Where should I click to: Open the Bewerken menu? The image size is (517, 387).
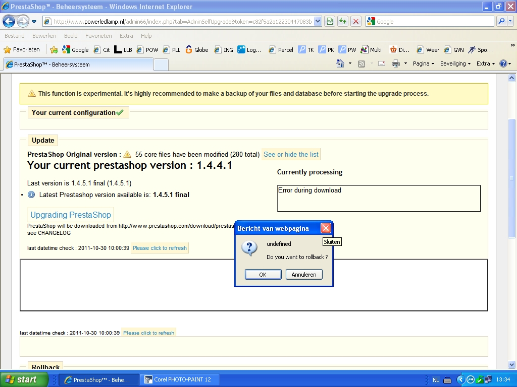click(x=44, y=36)
